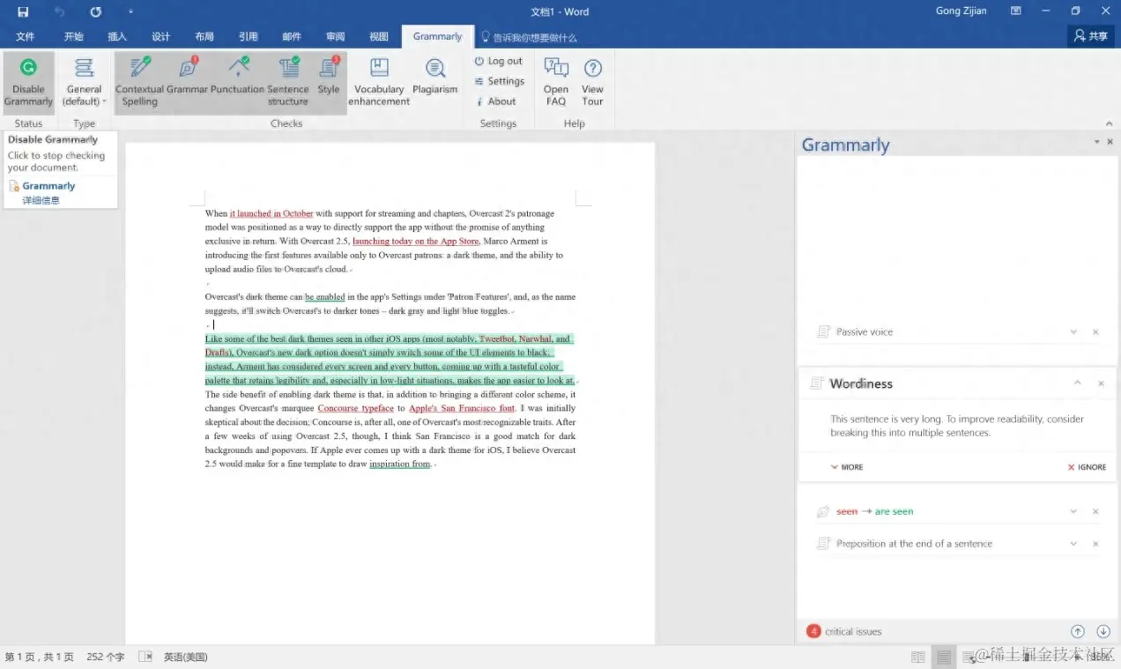The width and height of the screenshot is (1121, 669).
Task: Collapse the ribbon with the caret arrow
Action: pyautogui.click(x=1109, y=124)
